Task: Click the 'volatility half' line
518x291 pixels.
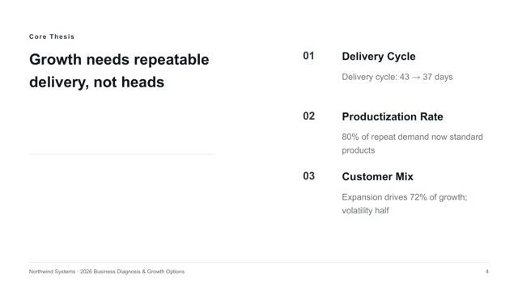Action: (x=365, y=210)
